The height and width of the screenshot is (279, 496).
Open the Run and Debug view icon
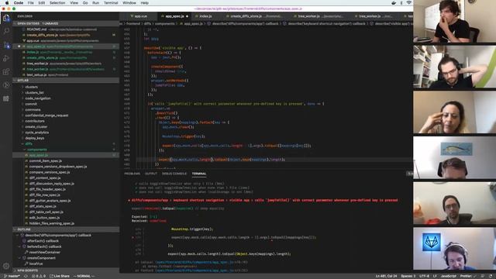click(x=6, y=59)
